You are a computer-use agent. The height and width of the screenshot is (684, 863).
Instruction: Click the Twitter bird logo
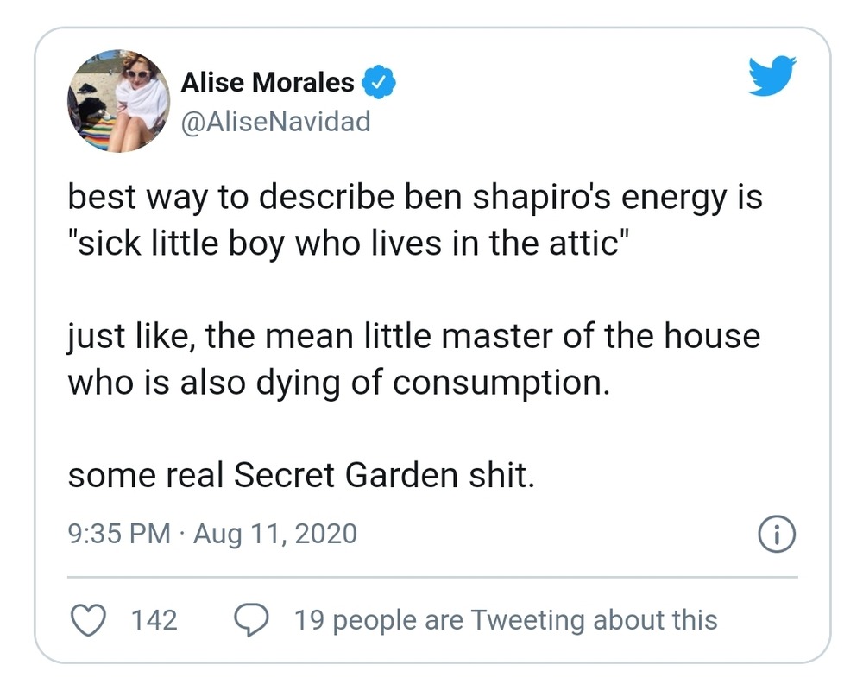pyautogui.click(x=772, y=75)
